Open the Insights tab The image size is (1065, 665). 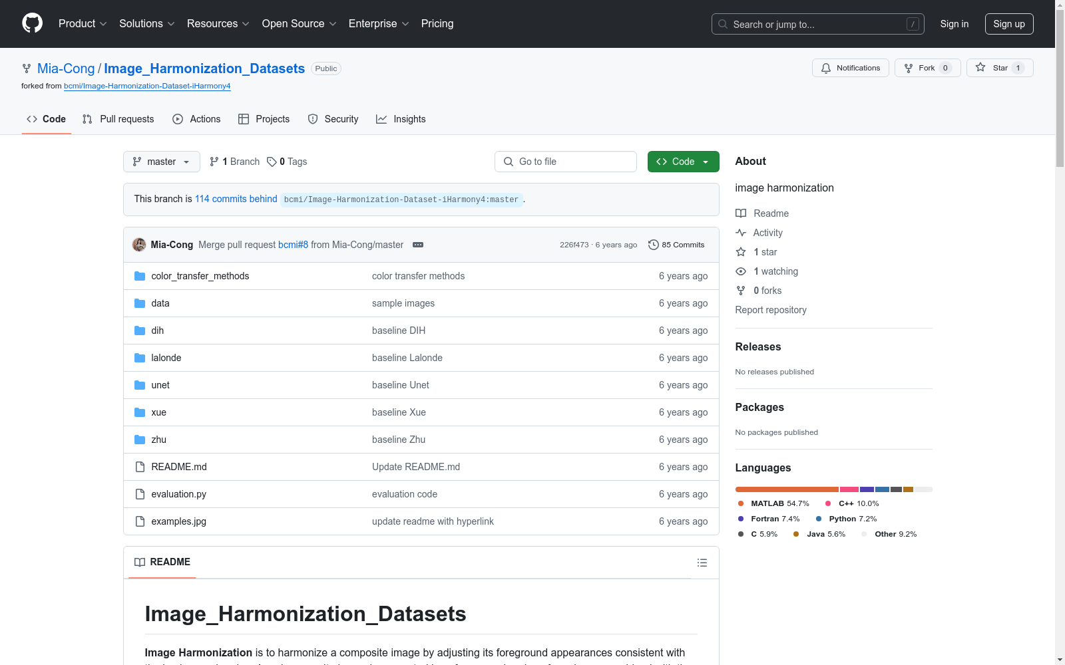point(401,119)
